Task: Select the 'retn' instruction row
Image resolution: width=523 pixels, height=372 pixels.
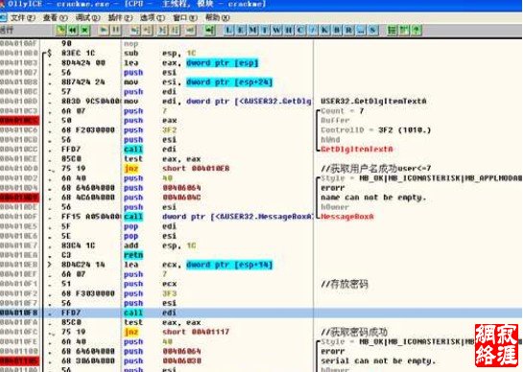Action: tap(133, 255)
